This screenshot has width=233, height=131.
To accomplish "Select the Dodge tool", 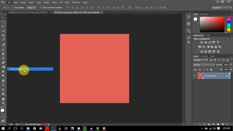I will tap(3, 76).
